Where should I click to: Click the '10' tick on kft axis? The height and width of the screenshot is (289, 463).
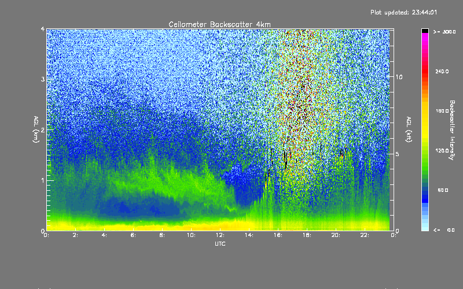[x=399, y=77]
